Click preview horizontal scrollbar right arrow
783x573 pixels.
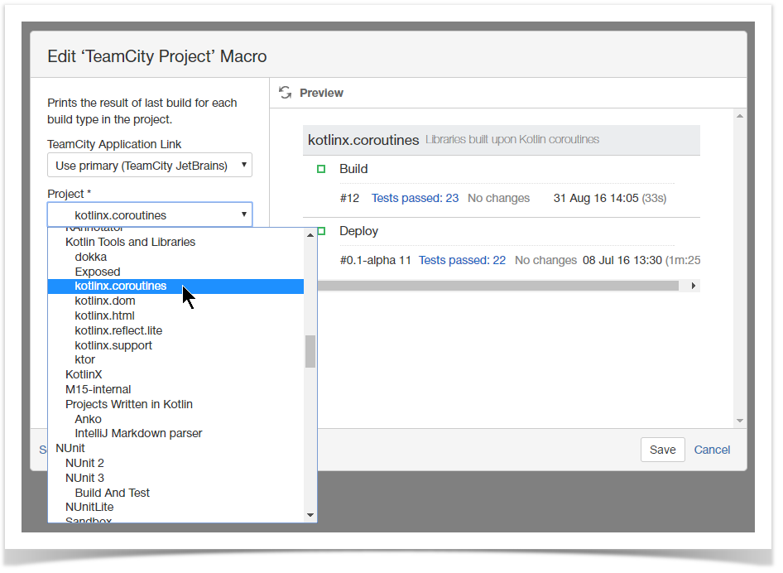click(x=694, y=286)
